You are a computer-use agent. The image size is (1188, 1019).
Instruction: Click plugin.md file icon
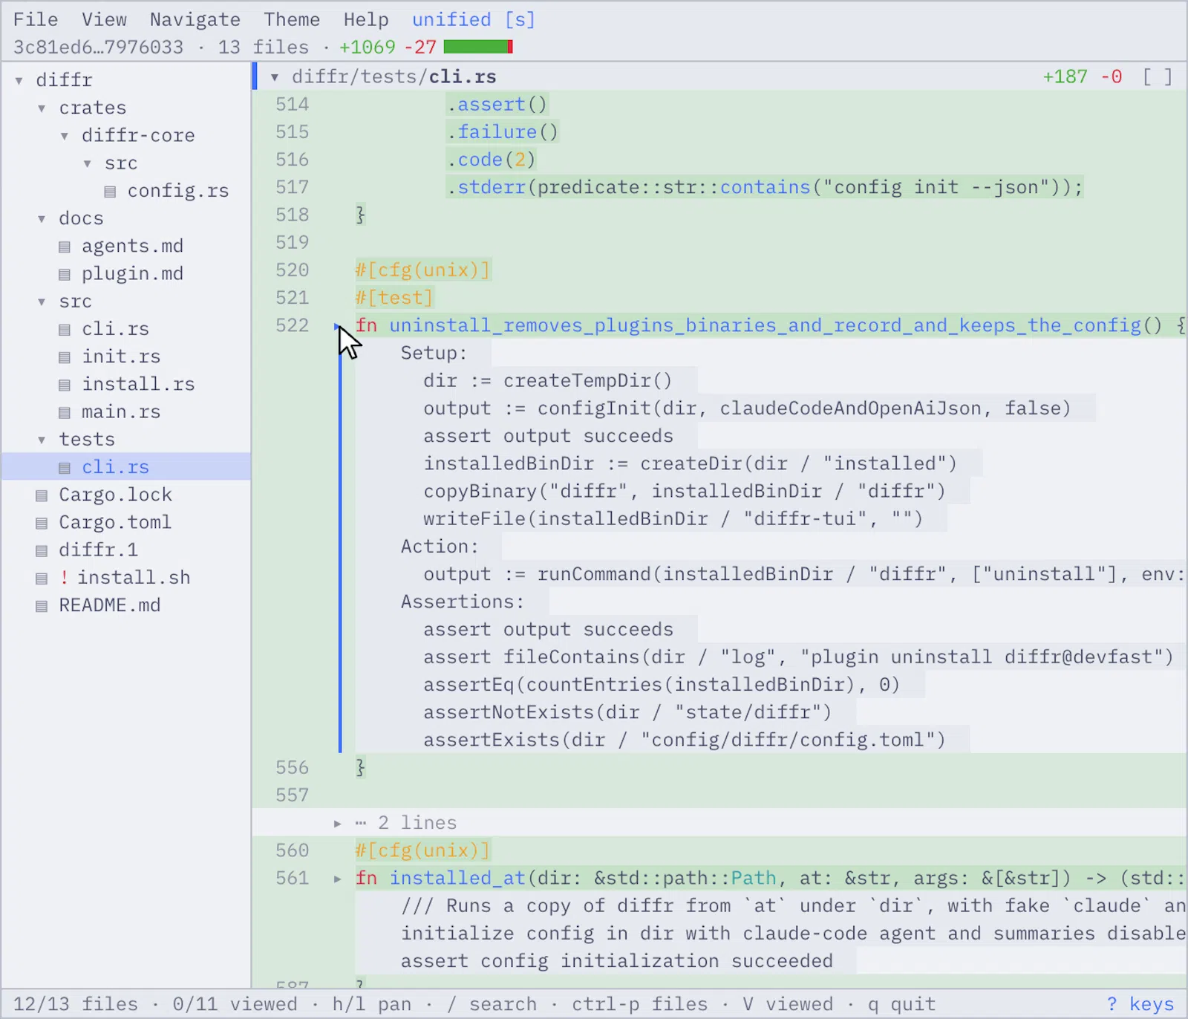(65, 274)
